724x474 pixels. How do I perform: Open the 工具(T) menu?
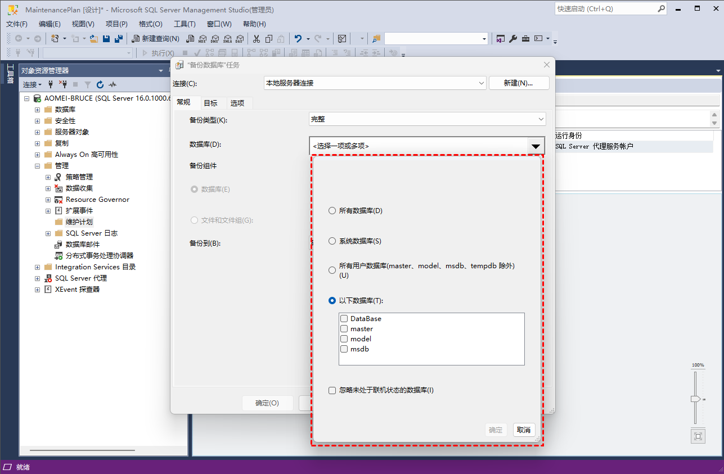click(185, 24)
